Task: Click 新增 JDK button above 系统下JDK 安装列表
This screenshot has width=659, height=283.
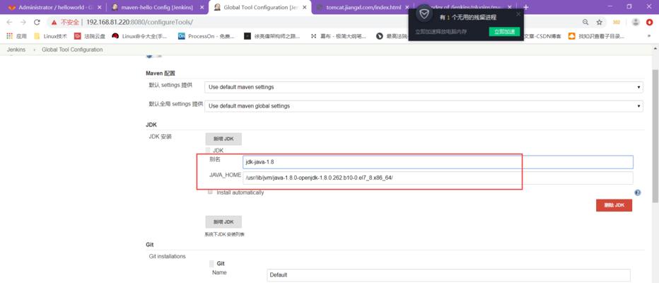Action: [223, 221]
